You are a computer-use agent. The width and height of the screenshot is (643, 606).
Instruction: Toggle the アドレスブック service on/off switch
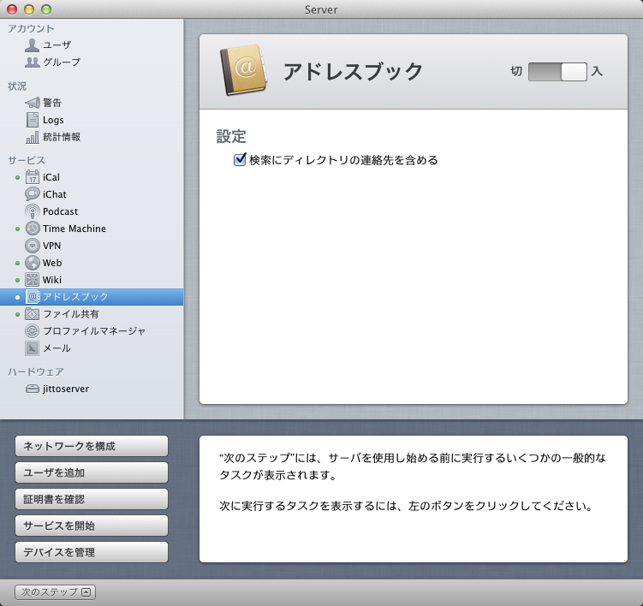pyautogui.click(x=557, y=72)
